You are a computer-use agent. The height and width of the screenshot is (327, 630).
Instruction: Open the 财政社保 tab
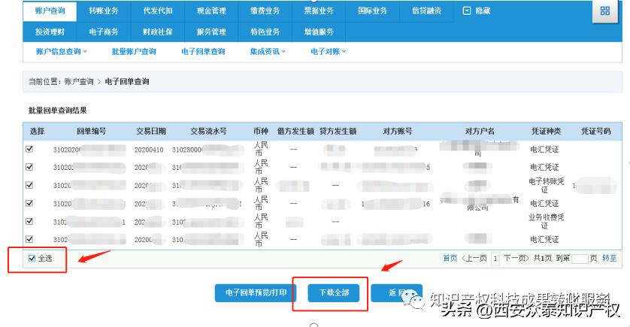[x=158, y=32]
